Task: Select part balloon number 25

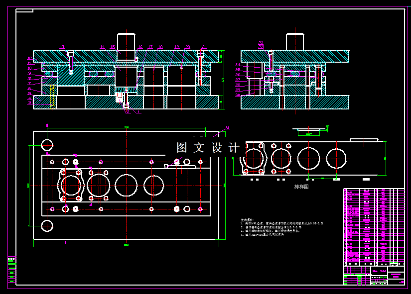Action: coord(238,70)
